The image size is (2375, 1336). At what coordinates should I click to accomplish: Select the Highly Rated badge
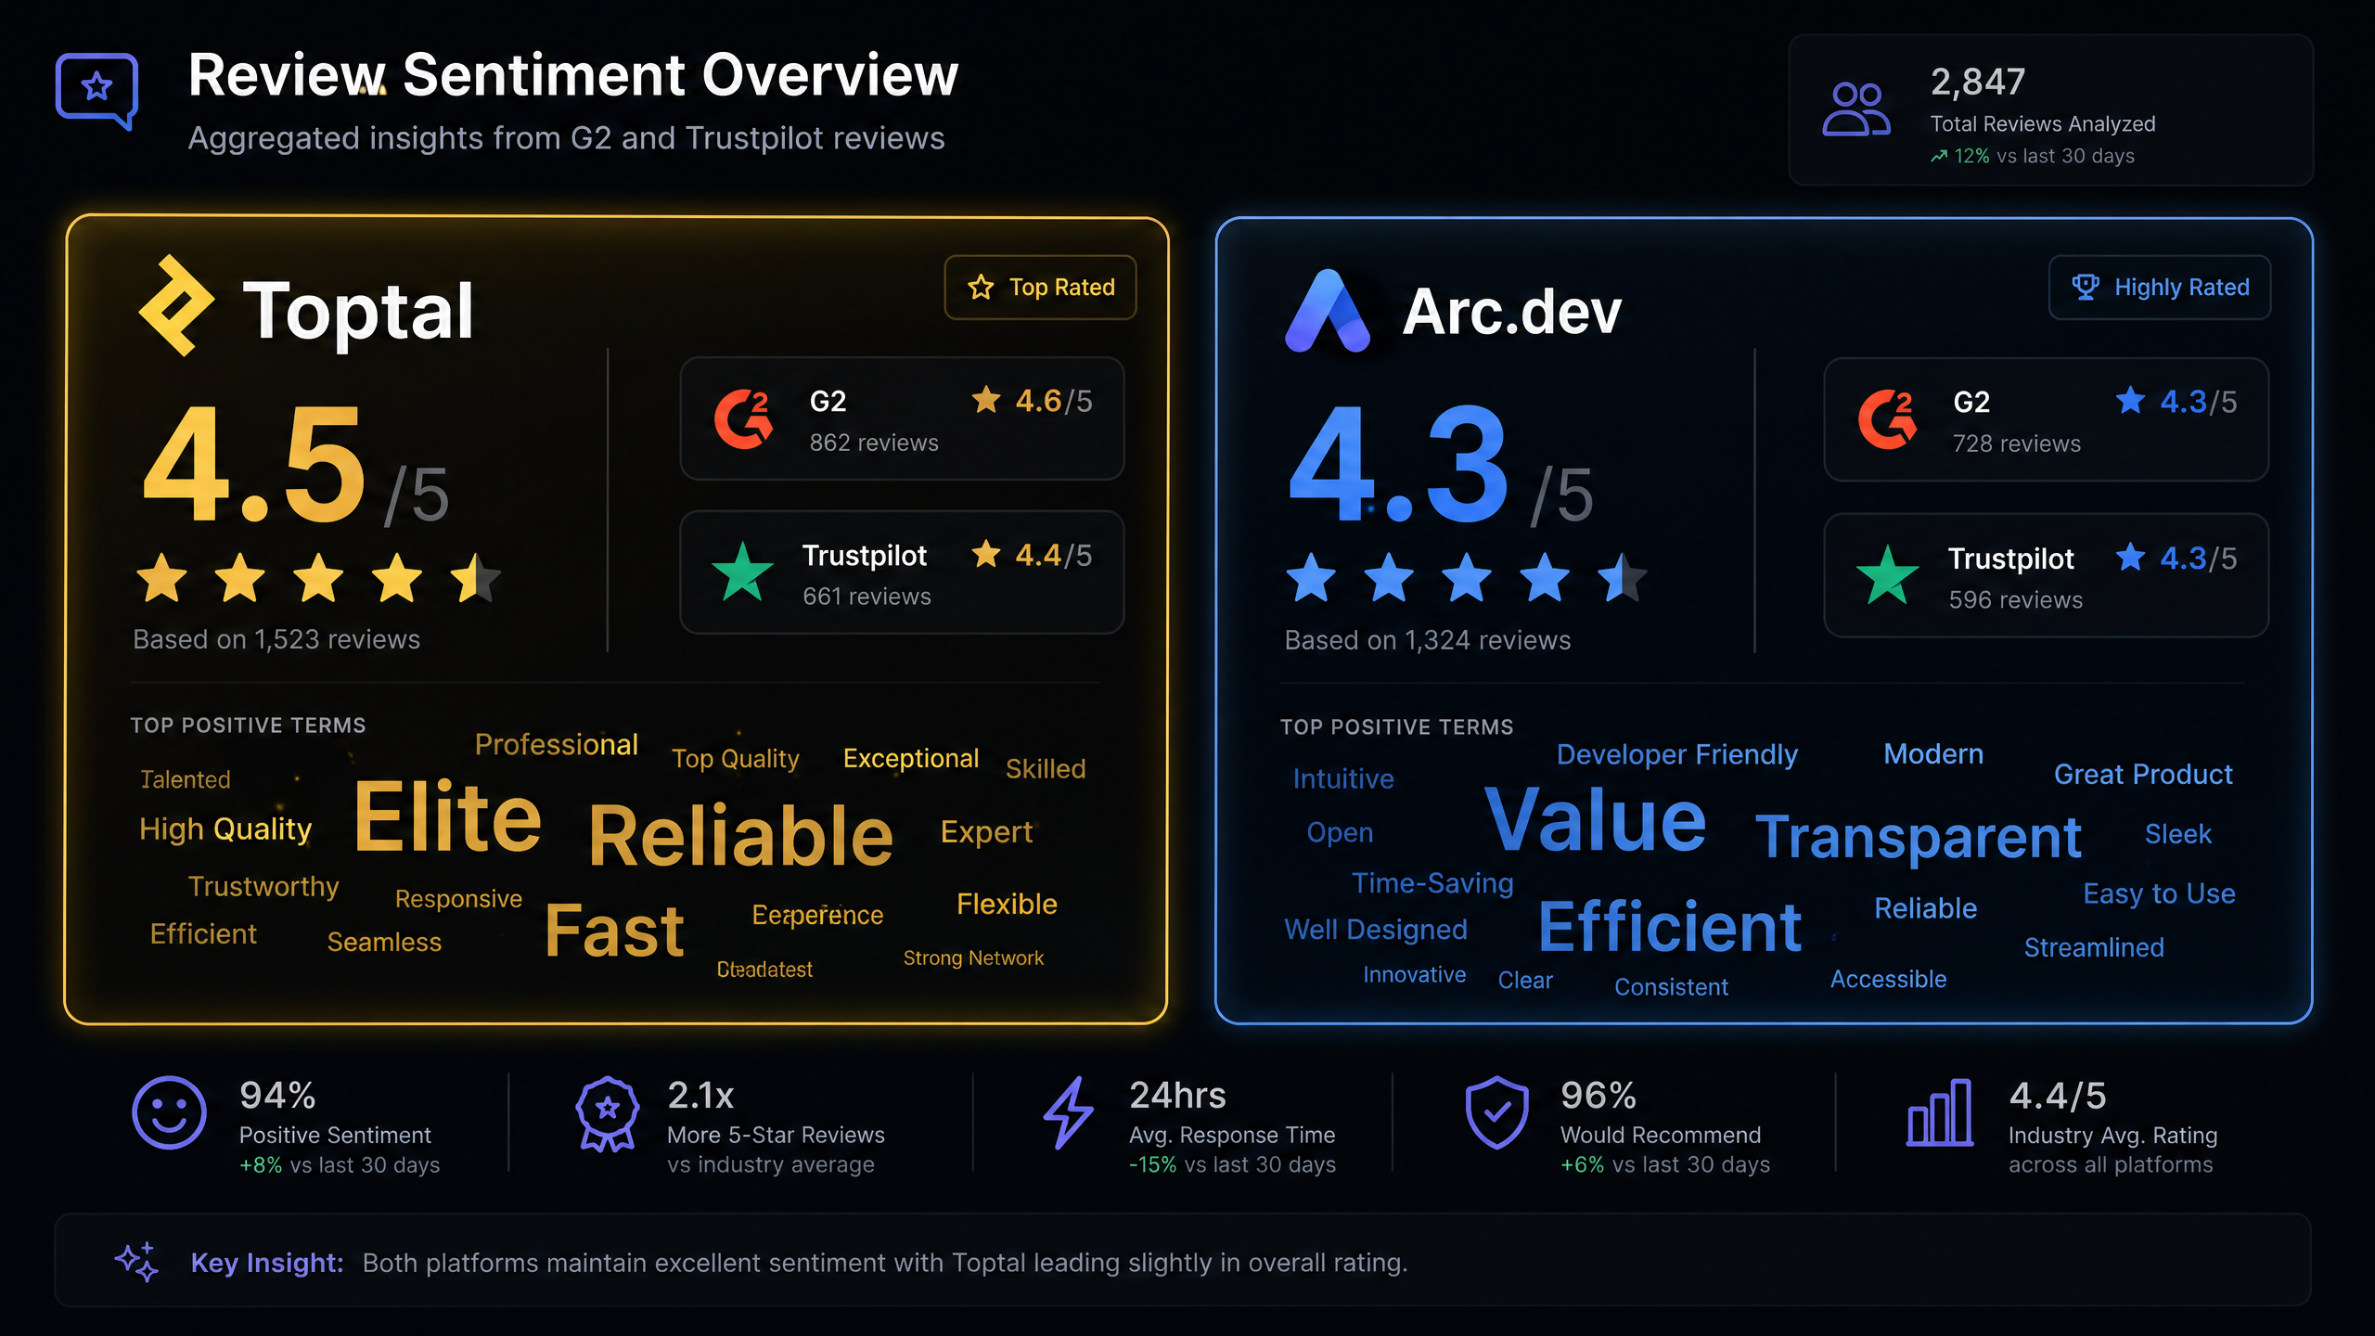pyautogui.click(x=2160, y=288)
